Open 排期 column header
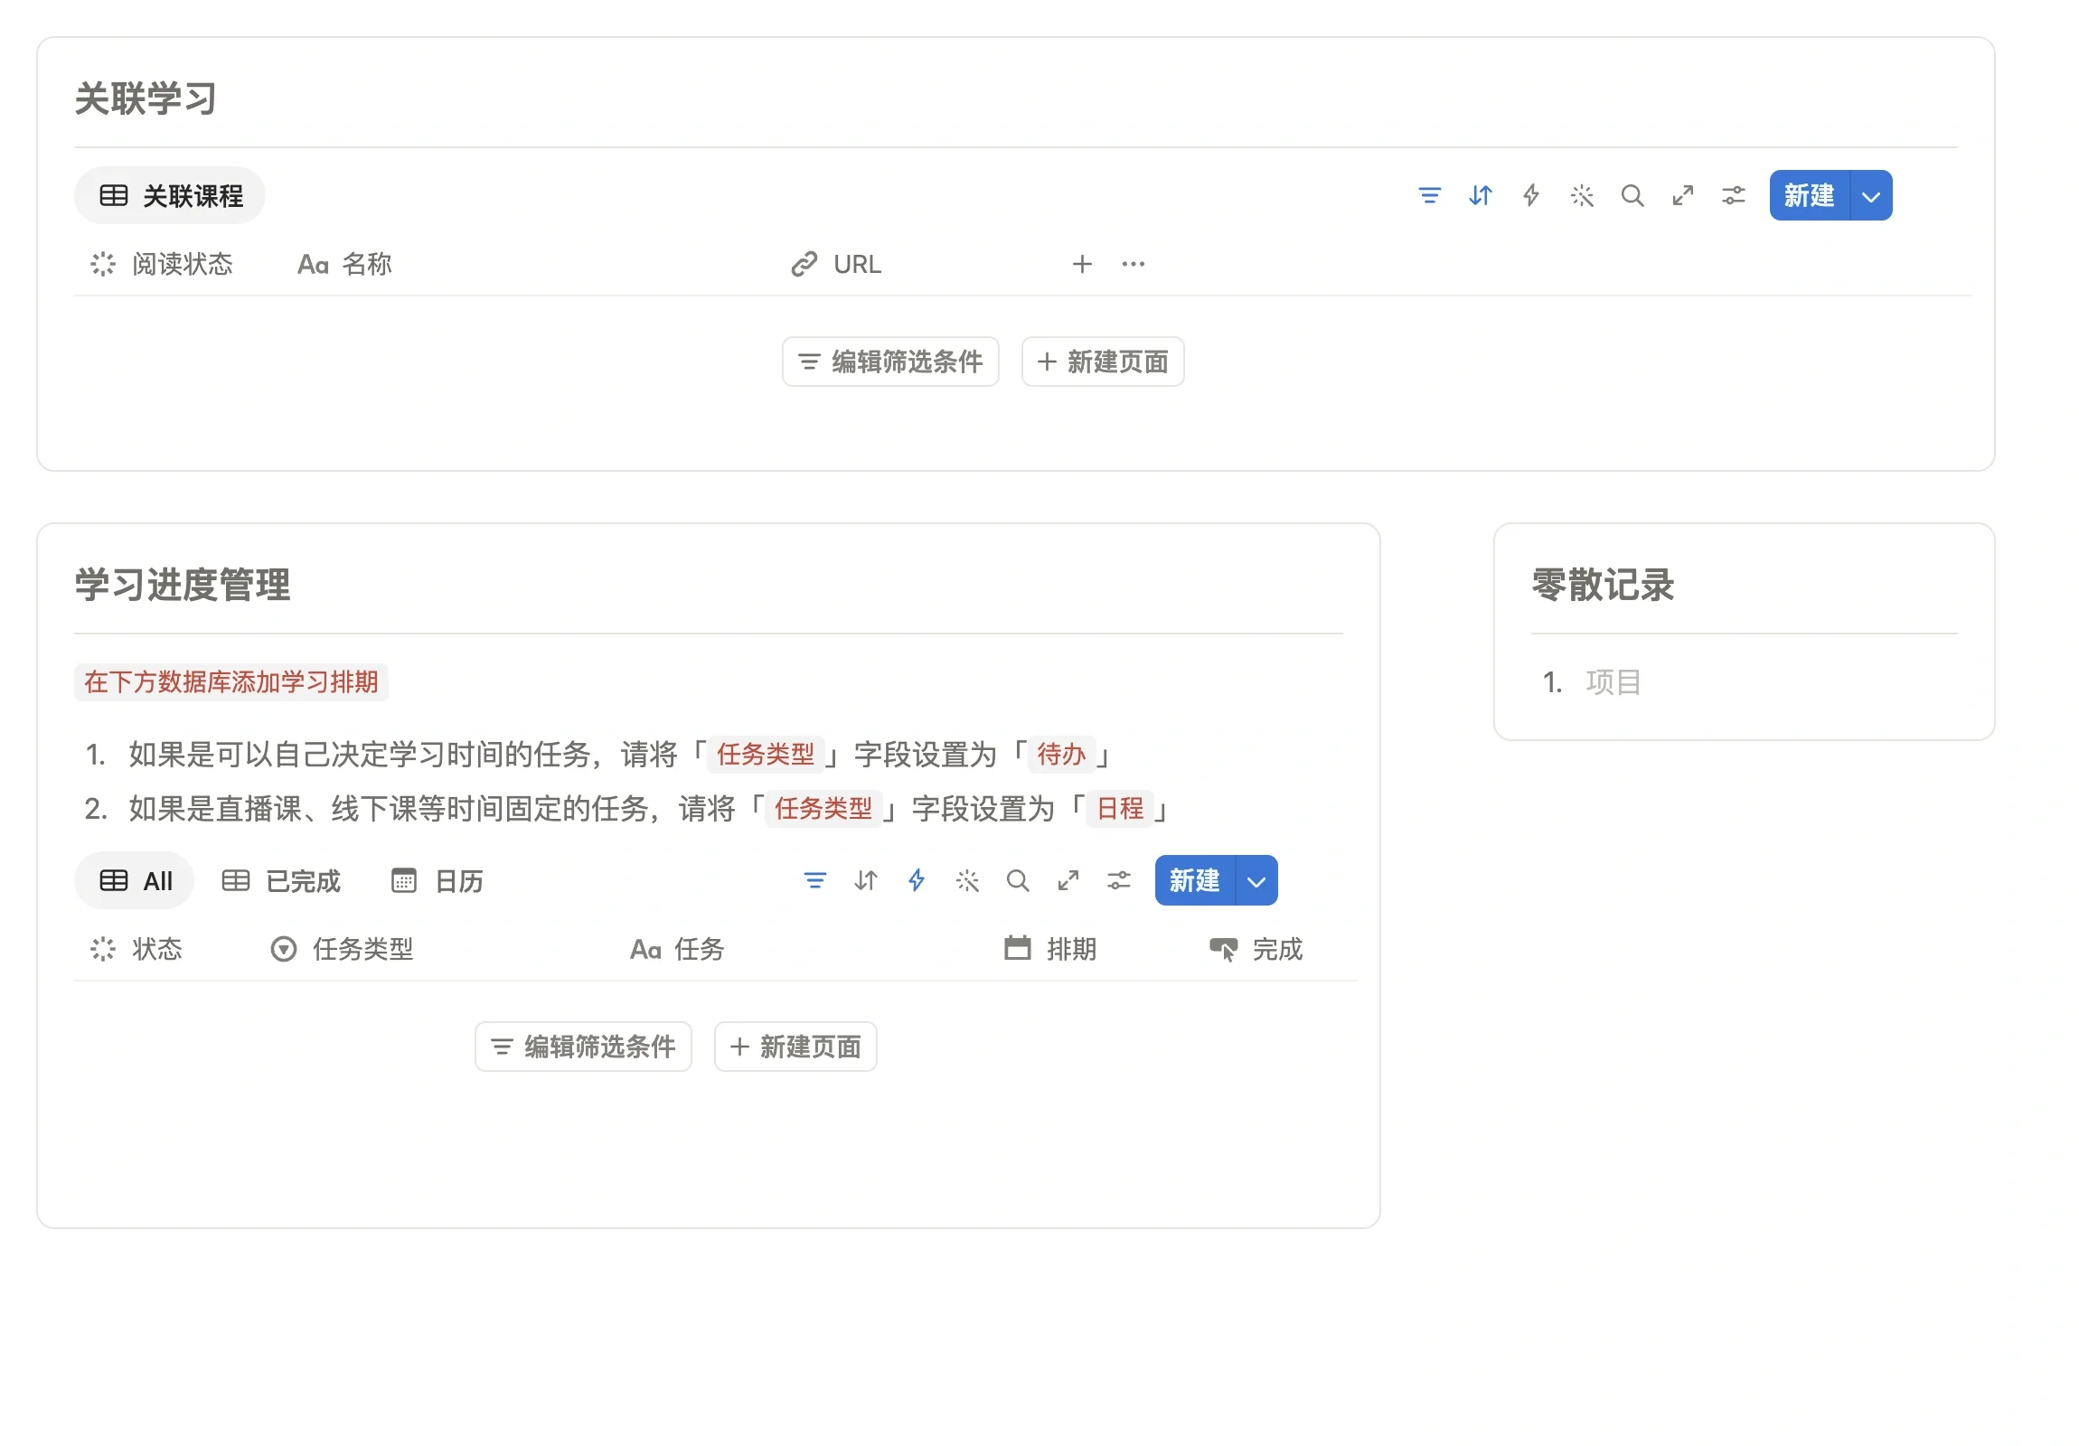Screen dimensions: 2079x1446 pyautogui.click(x=1050, y=949)
